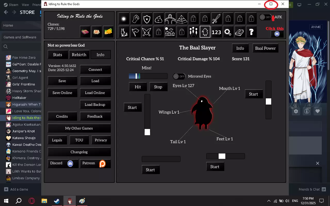330x206 pixels.
Task: Open the question mark help icon
Action: (x=251, y=32)
